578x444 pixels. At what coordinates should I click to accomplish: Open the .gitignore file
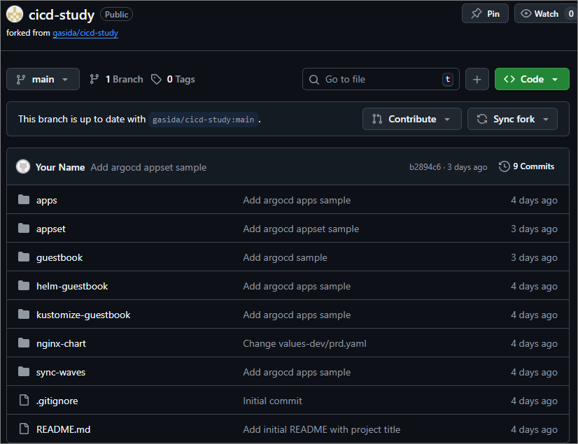(57, 401)
